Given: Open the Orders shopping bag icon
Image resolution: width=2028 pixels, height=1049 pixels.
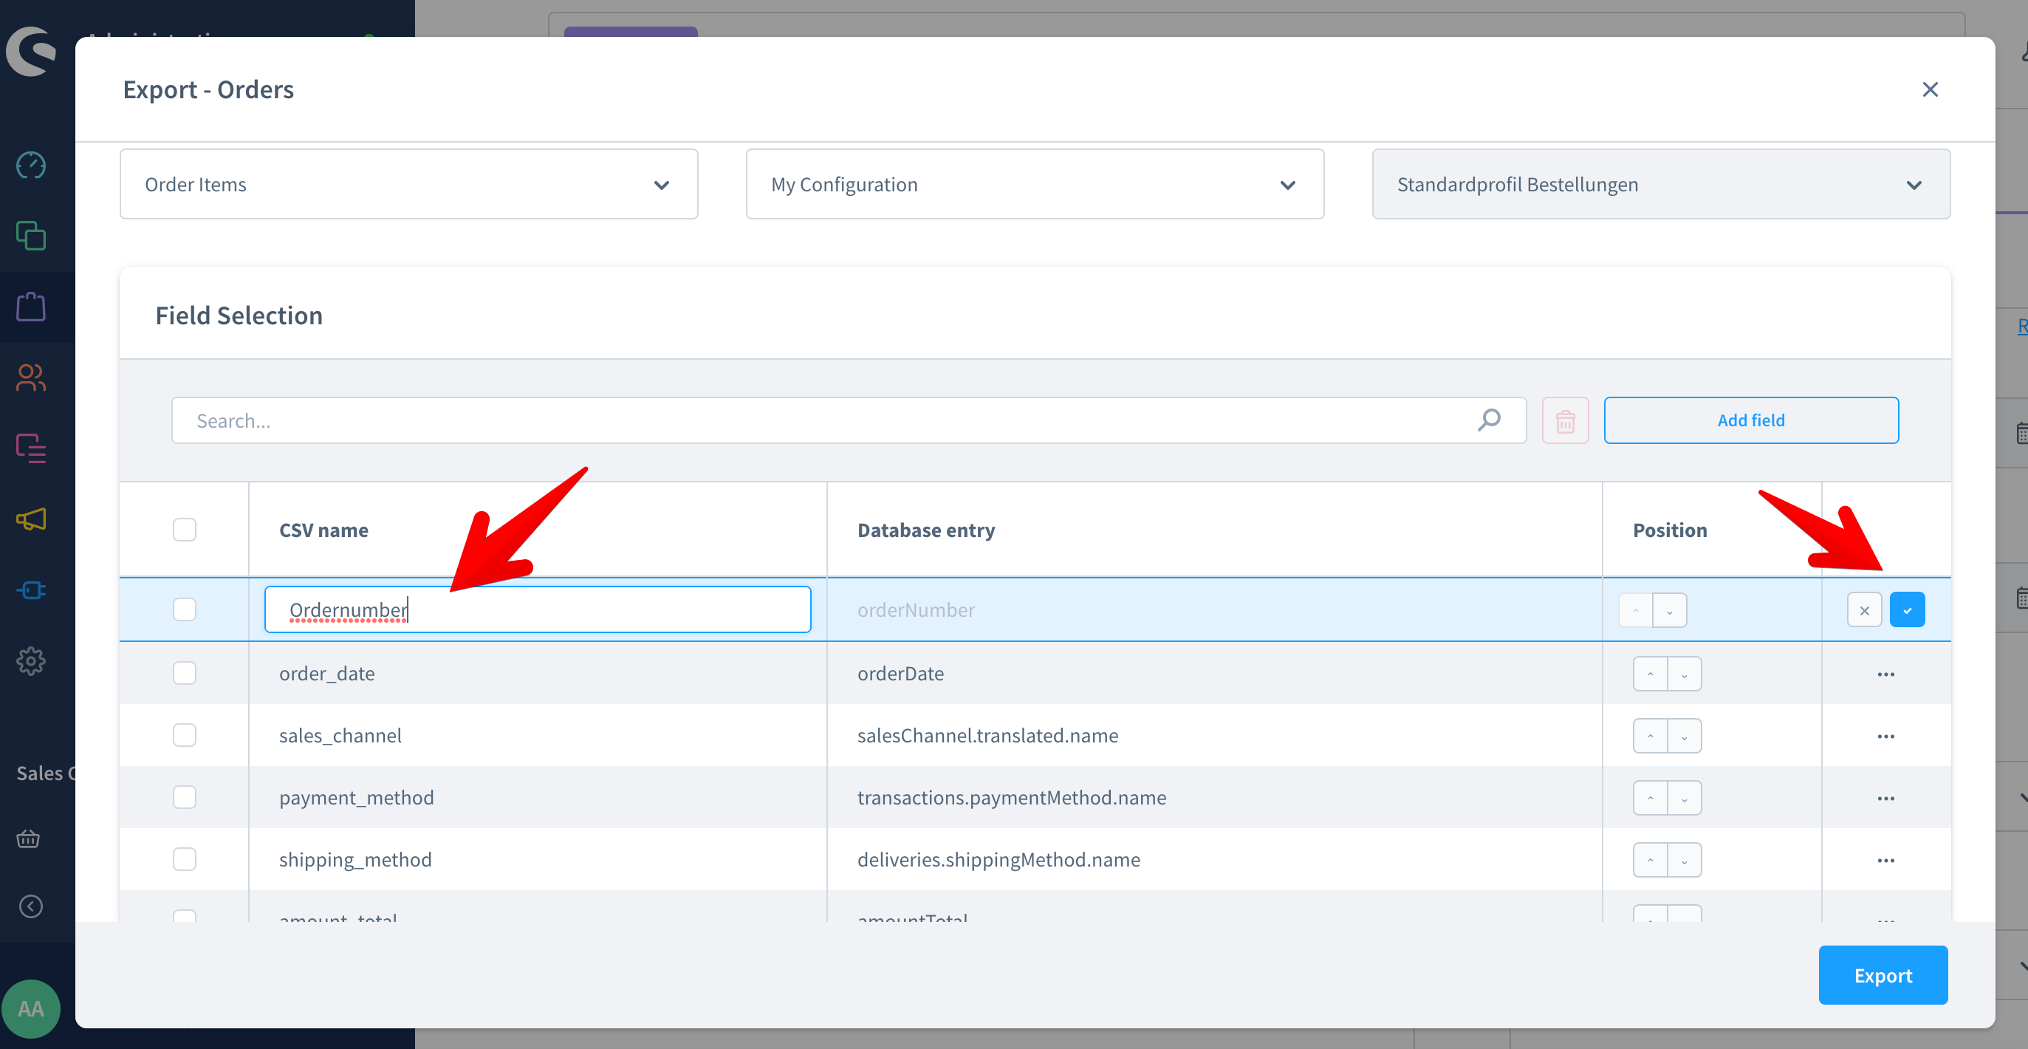Looking at the screenshot, I should tap(31, 307).
